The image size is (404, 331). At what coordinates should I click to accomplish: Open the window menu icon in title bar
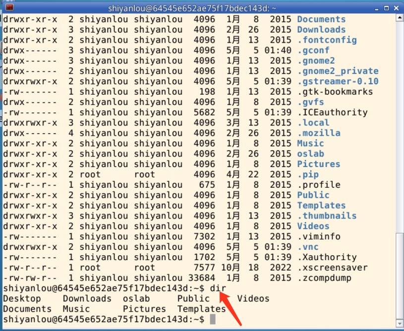click(x=9, y=7)
